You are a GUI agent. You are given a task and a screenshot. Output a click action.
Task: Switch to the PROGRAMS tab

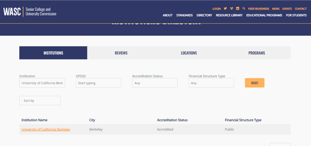[257, 53]
